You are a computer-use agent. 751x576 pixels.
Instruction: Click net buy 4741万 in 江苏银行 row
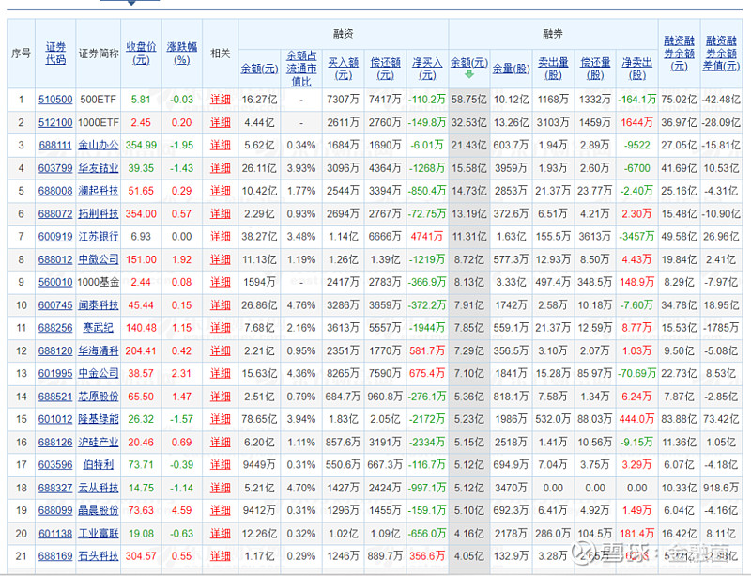[x=427, y=237]
